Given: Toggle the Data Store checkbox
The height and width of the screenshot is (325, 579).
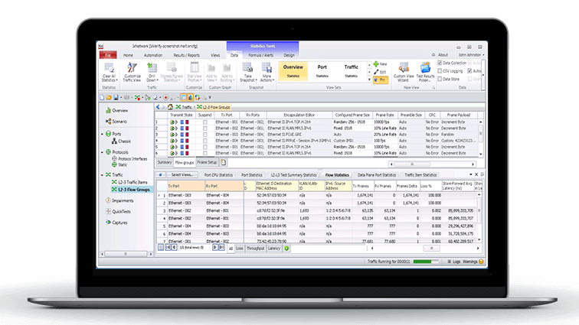Looking at the screenshot, I should point(440,79).
